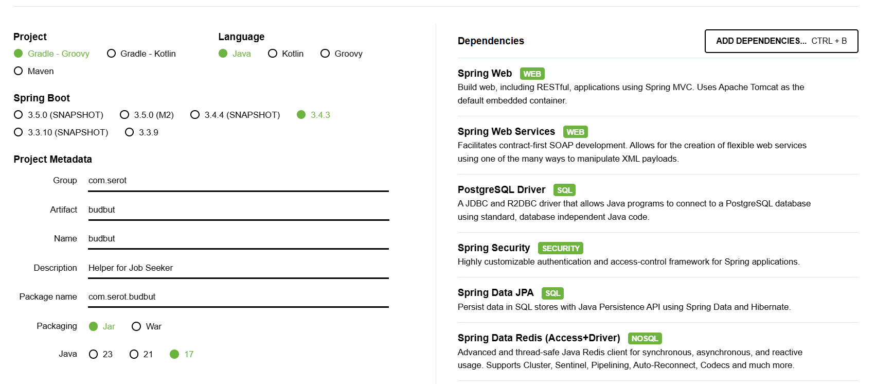Select Spring Boot 3.3.10 (SNAPSHOT)

[x=61, y=132]
